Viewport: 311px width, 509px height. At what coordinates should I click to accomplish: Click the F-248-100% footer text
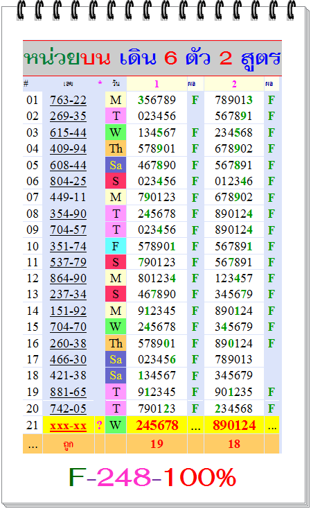(152, 477)
